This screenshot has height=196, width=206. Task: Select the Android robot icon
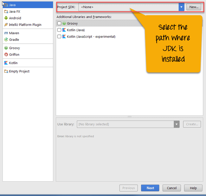coord(6,18)
